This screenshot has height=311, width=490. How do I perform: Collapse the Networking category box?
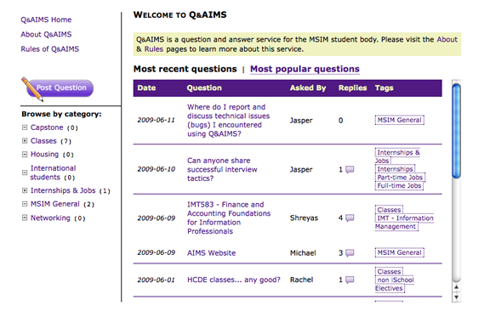coord(25,218)
